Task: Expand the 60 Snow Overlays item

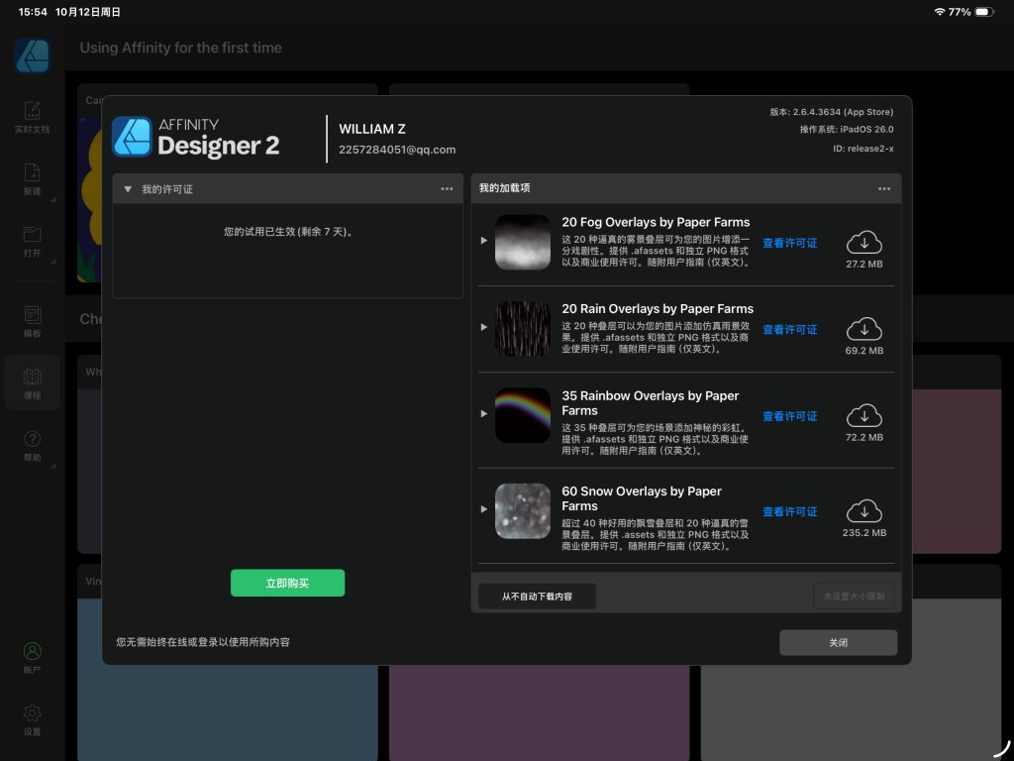Action: tap(484, 509)
